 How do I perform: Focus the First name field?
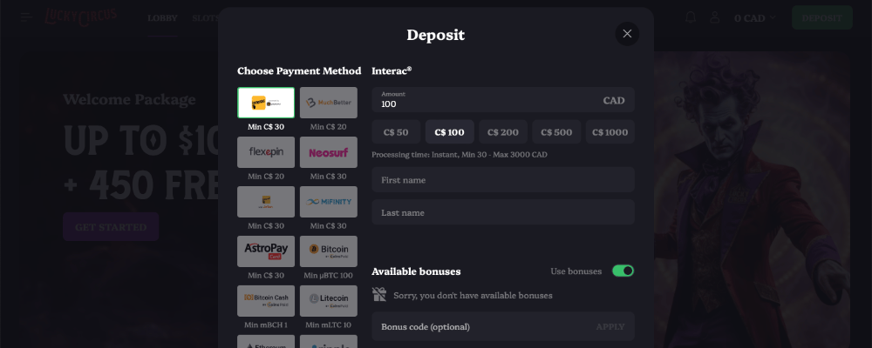(503, 180)
